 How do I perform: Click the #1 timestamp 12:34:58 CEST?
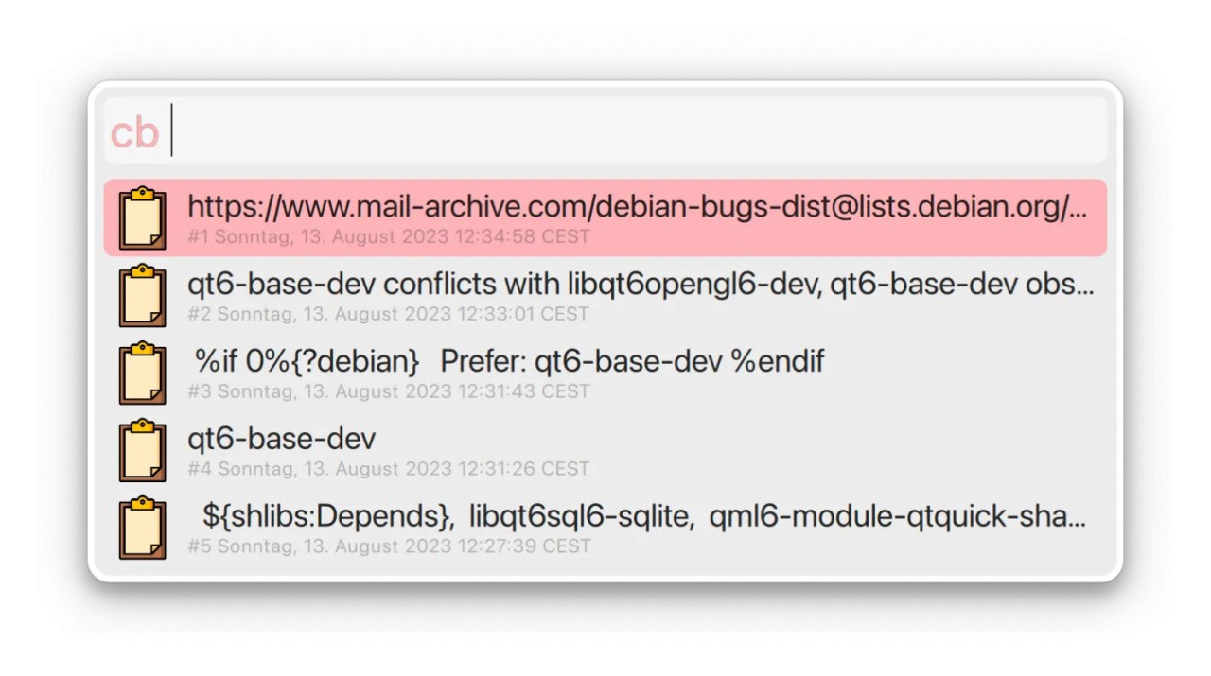click(x=388, y=236)
